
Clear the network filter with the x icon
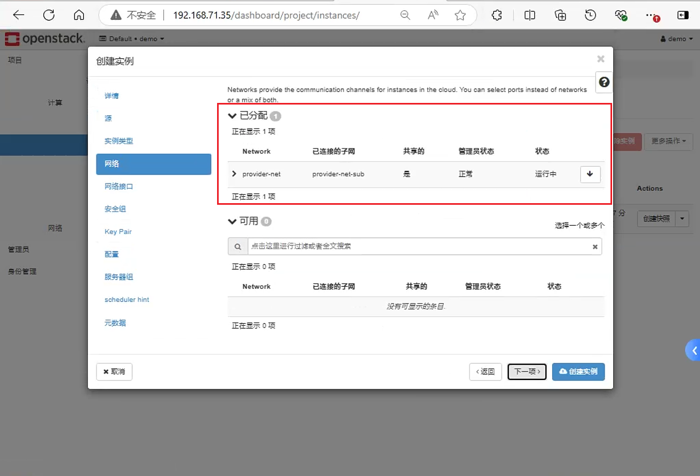click(x=595, y=247)
